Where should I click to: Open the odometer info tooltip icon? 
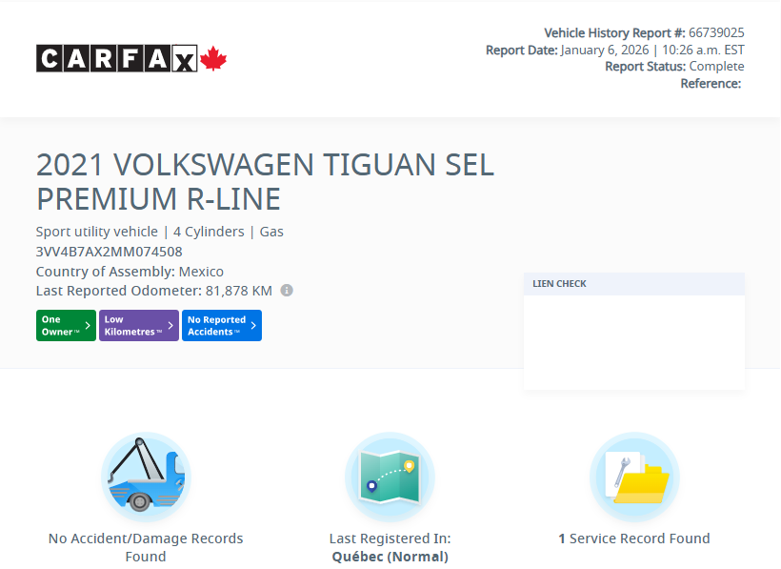pyautogui.click(x=286, y=291)
